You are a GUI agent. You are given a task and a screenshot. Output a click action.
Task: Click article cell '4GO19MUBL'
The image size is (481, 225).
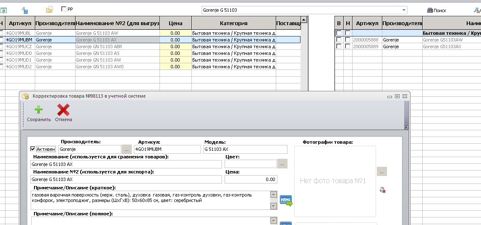(20, 33)
